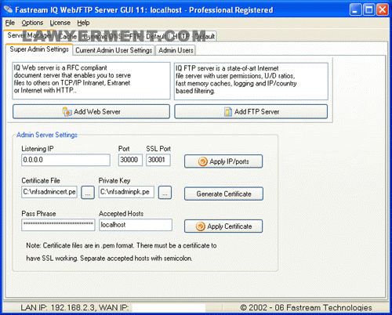Click the Fastream app icon in title bar

tap(8, 9)
